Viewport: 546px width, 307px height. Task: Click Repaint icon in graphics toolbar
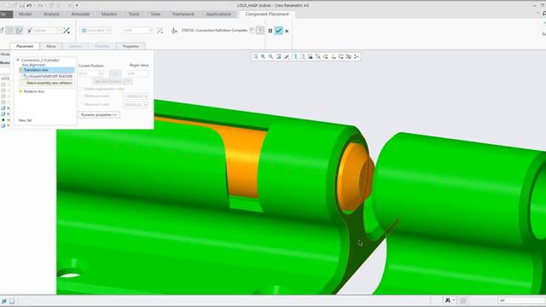pyautogui.click(x=279, y=56)
